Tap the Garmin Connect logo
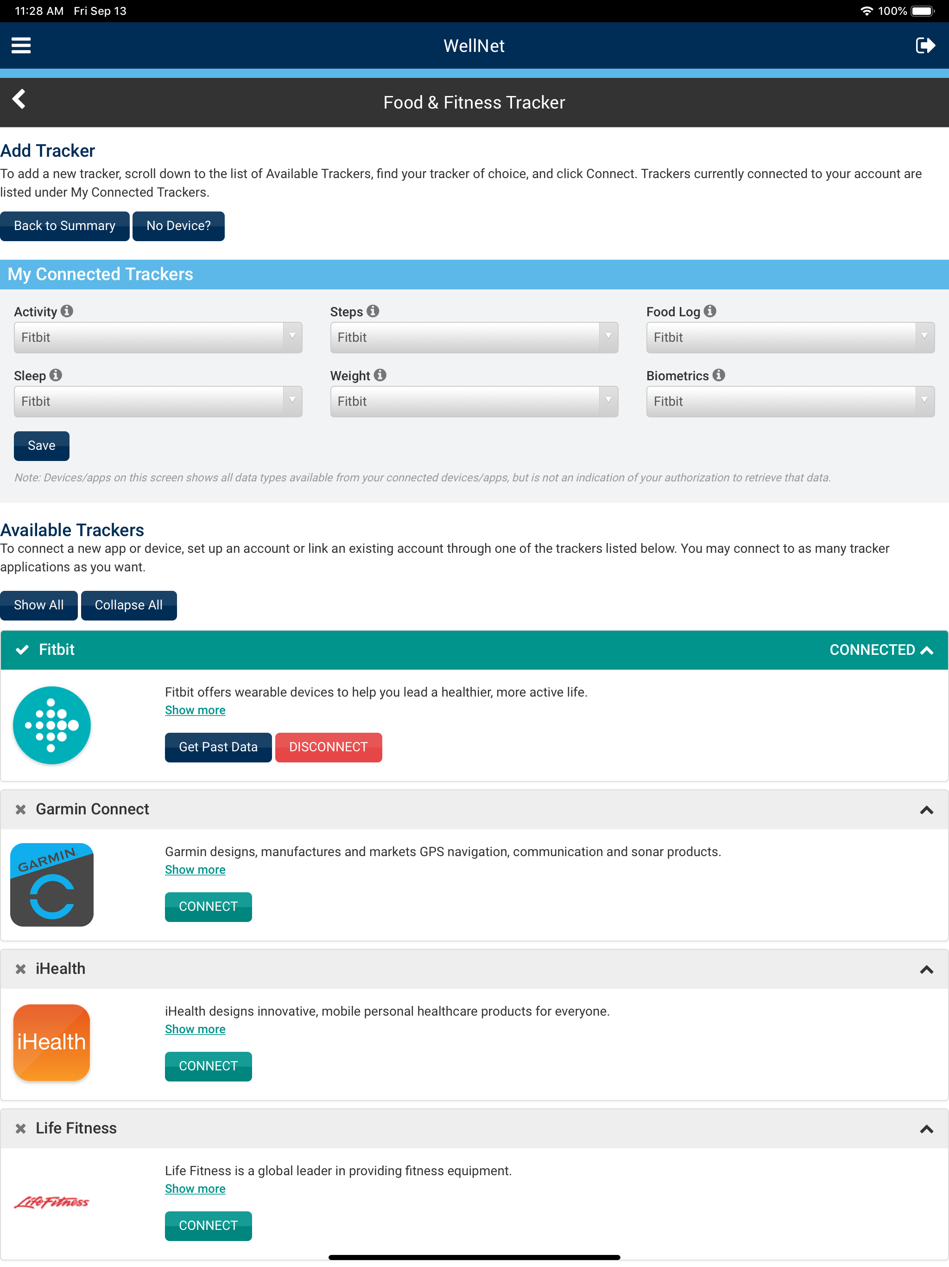 point(51,884)
